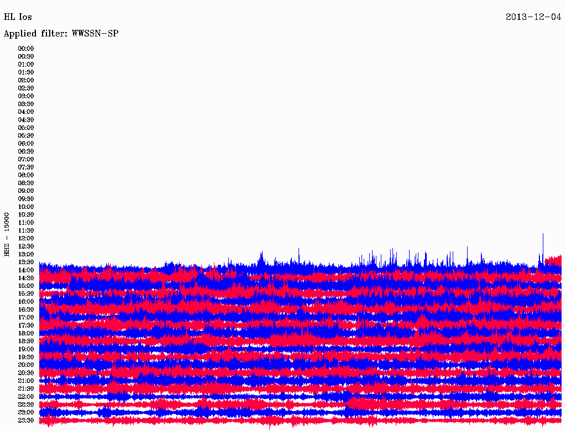Viewport: 566px width, 431px height.
Task: Click the 02:00 time label
Action: click(x=26, y=80)
